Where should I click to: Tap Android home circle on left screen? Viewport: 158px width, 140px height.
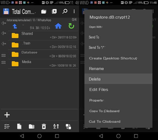coord(39,136)
